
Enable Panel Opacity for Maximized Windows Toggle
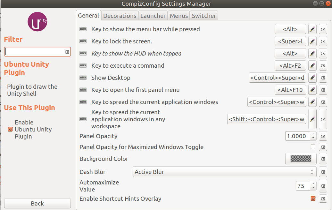(313, 147)
